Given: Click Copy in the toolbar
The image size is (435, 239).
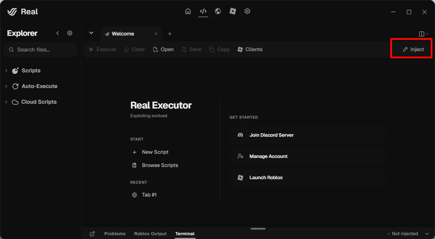Looking at the screenshot, I should click(219, 49).
